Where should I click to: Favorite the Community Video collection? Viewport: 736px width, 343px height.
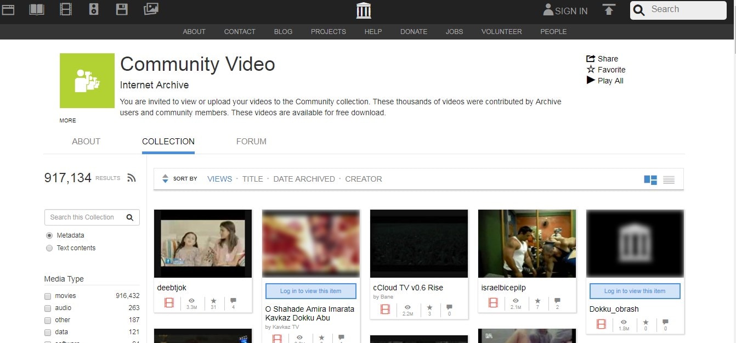tap(606, 70)
